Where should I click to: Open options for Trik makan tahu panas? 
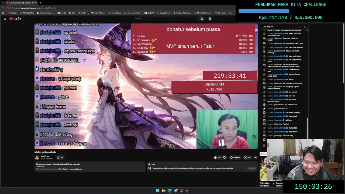point(273,184)
